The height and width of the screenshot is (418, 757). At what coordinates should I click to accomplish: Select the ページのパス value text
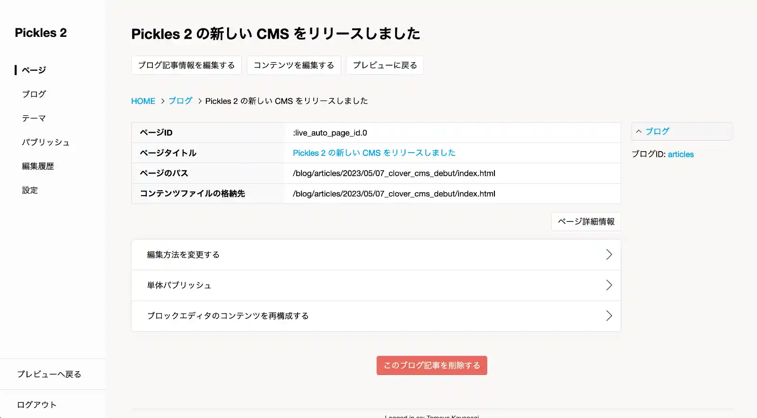pyautogui.click(x=394, y=173)
